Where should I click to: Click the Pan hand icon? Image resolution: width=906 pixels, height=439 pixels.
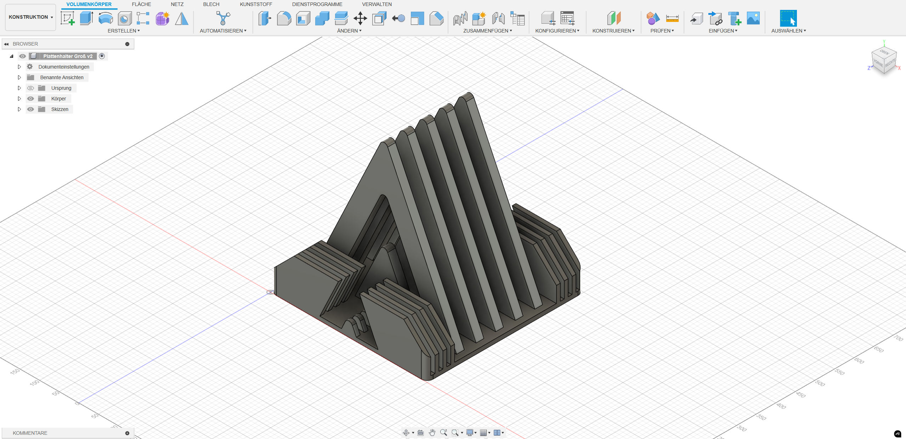(432, 433)
